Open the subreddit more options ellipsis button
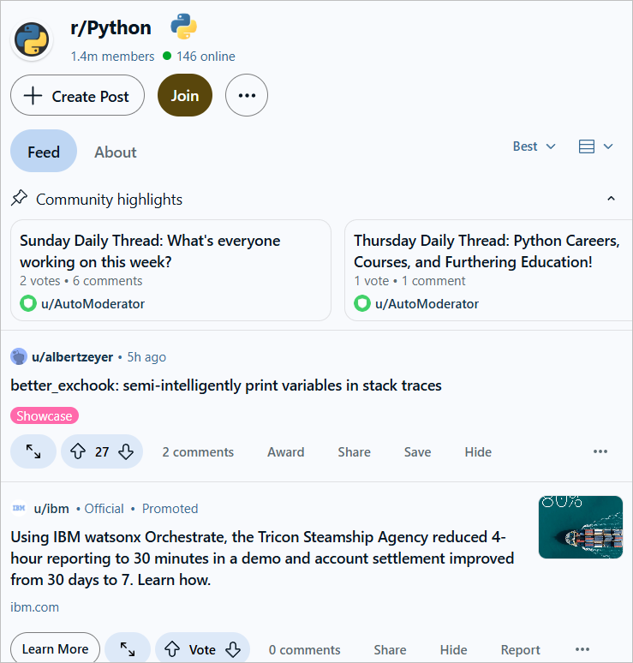 [247, 95]
